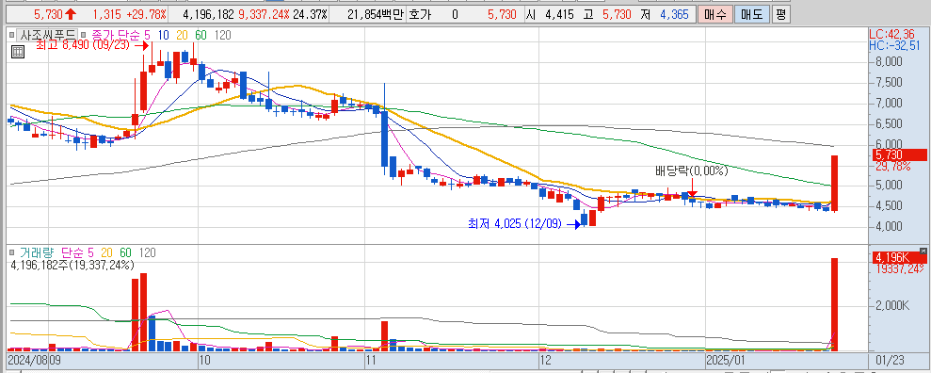Click the tallest red volume bar at right
This screenshot has height=373, width=931.
834,304
